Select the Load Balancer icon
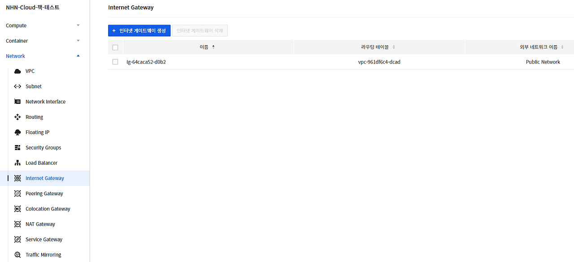This screenshot has width=574, height=262. click(x=17, y=163)
